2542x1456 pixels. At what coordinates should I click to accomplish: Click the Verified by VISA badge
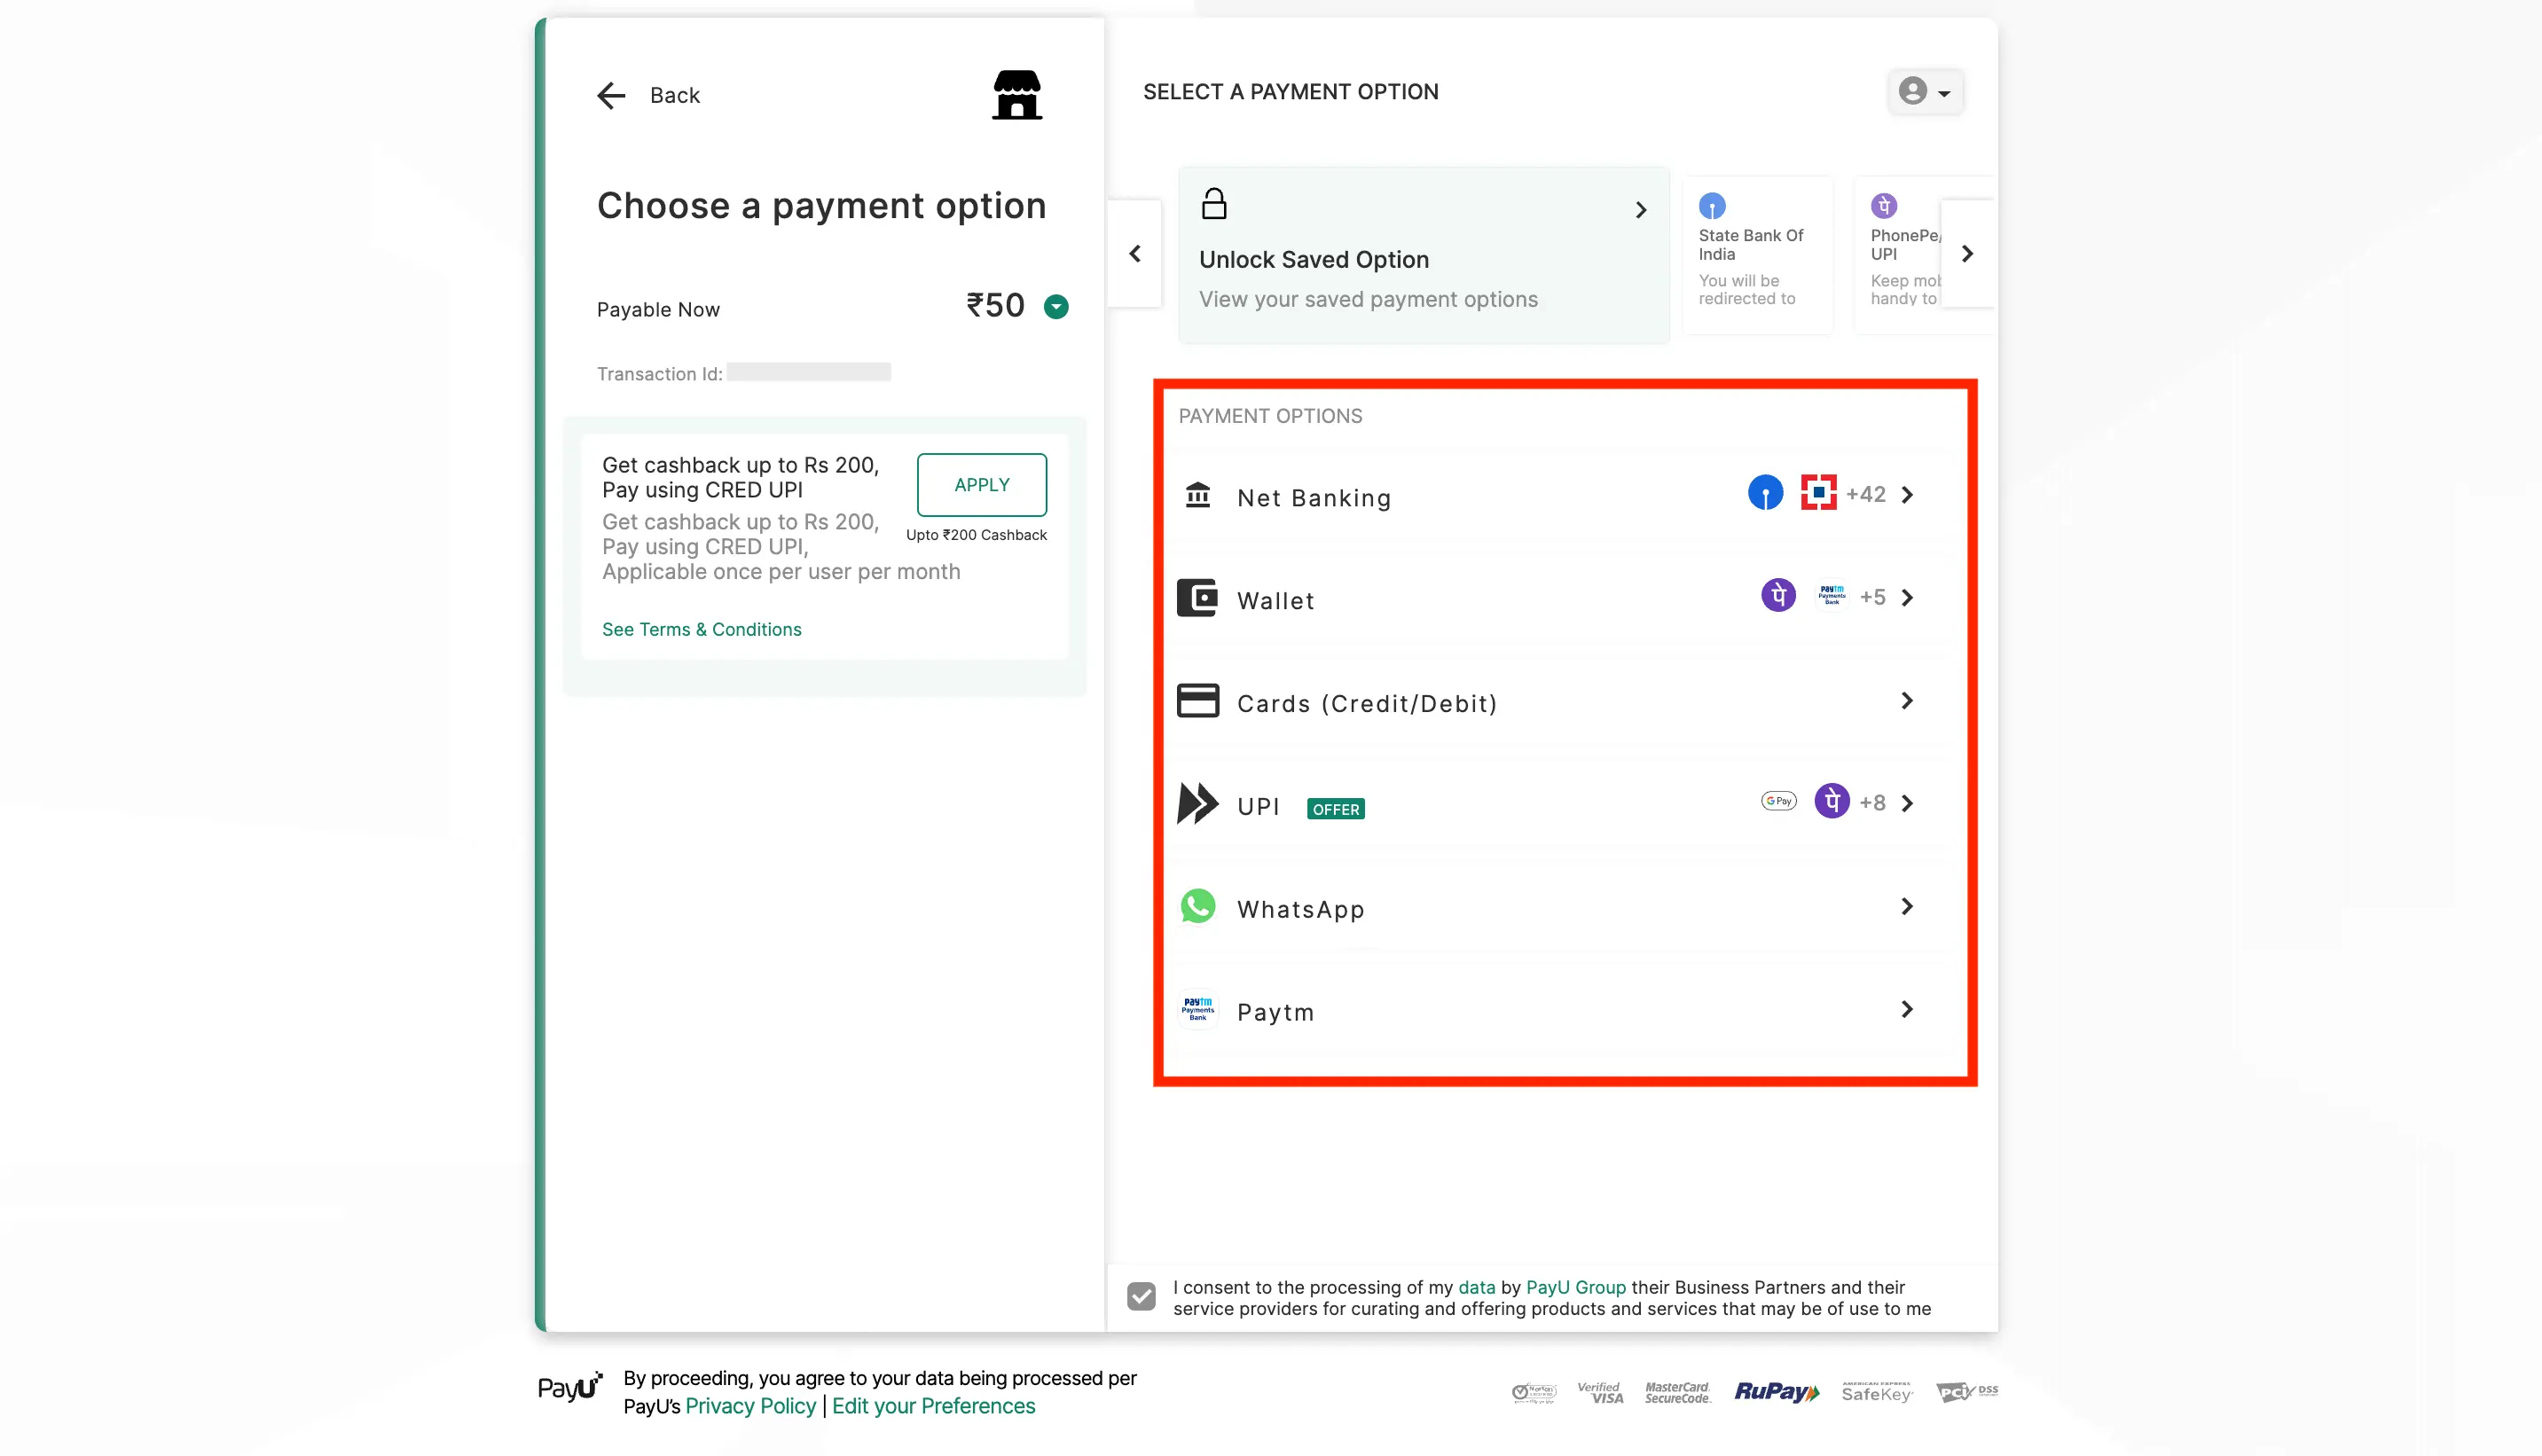pos(1601,1393)
